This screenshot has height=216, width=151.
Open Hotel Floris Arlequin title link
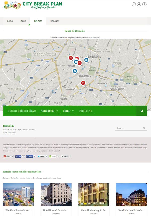(94, 210)
